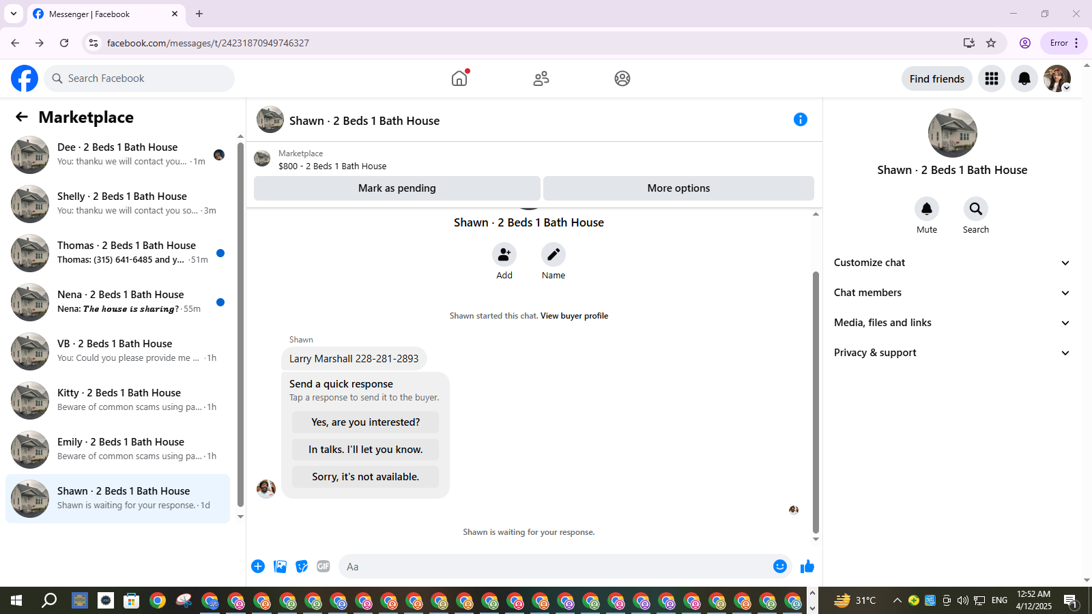Click the chat messages scrollbar
Image resolution: width=1092 pixels, height=614 pixels.
[816, 403]
